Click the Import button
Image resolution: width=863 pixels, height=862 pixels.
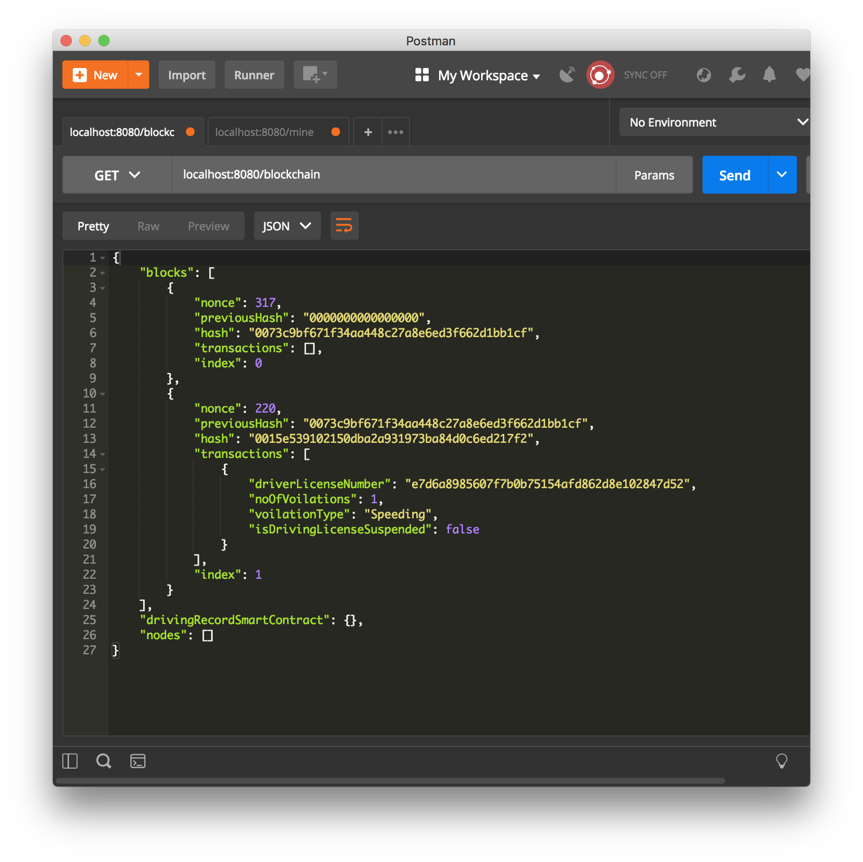click(x=187, y=75)
